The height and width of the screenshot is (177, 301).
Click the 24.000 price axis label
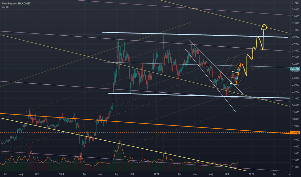point(296,78)
